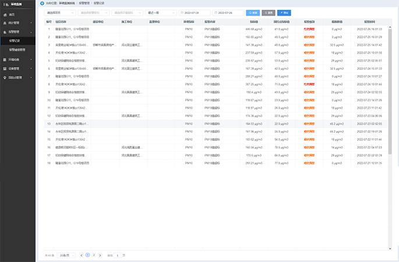Click the home icon in the sidebar
Viewport: 399px width, 262px height.
coord(5,14)
